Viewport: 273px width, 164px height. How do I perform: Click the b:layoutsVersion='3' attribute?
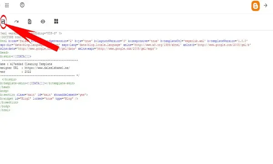[x=110, y=41]
